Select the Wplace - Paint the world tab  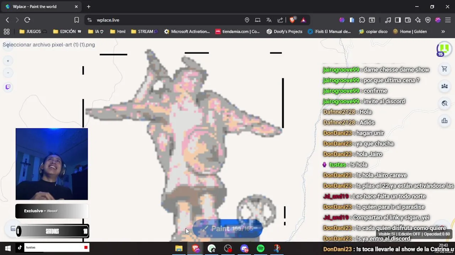point(41,7)
